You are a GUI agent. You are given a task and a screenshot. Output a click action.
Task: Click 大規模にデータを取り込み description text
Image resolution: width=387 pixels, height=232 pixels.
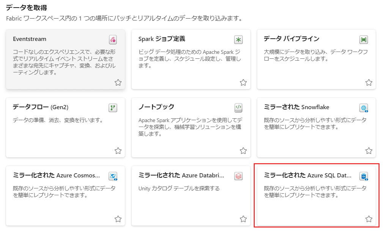click(316, 55)
